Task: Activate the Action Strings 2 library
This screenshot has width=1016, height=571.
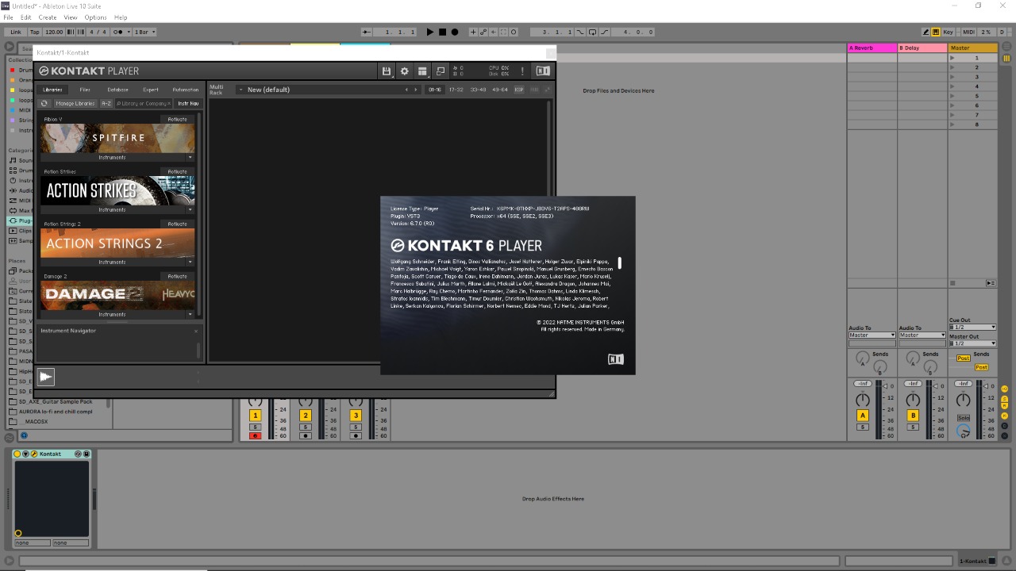Action: [x=176, y=224]
